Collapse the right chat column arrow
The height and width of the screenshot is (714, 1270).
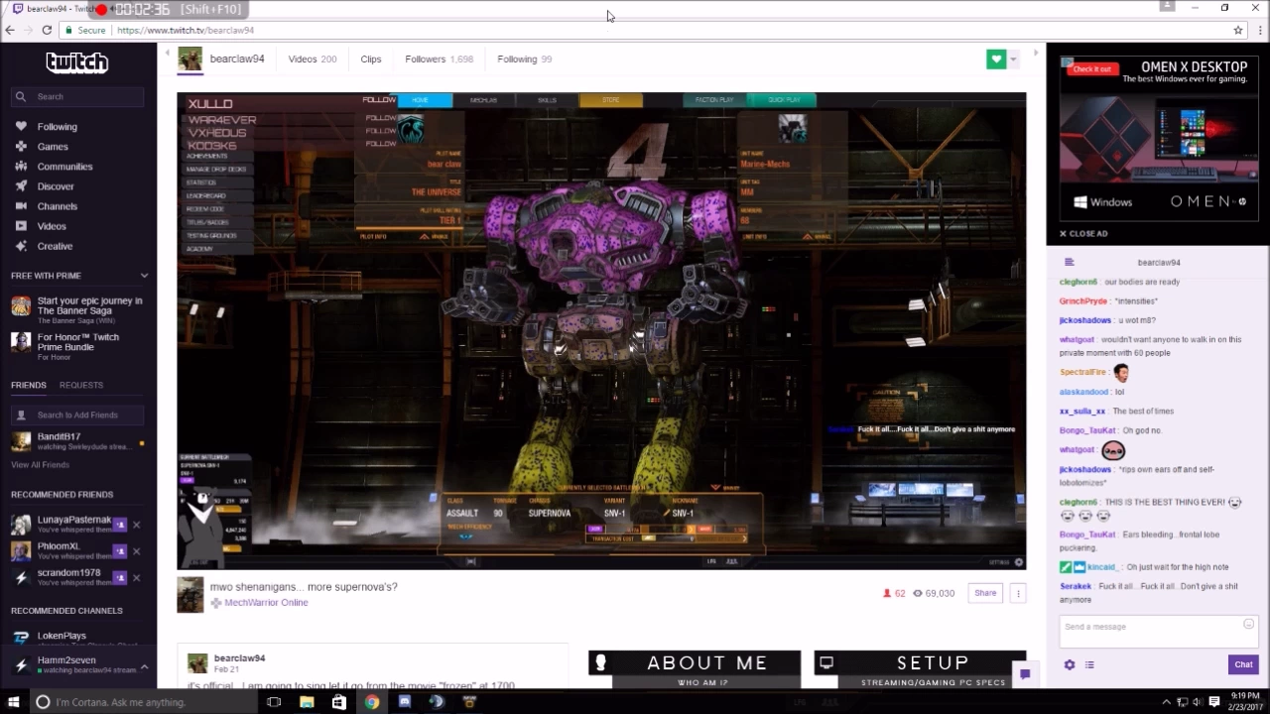tap(1036, 53)
